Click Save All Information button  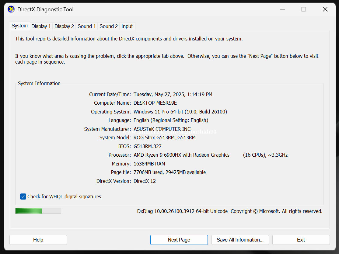(x=240, y=240)
